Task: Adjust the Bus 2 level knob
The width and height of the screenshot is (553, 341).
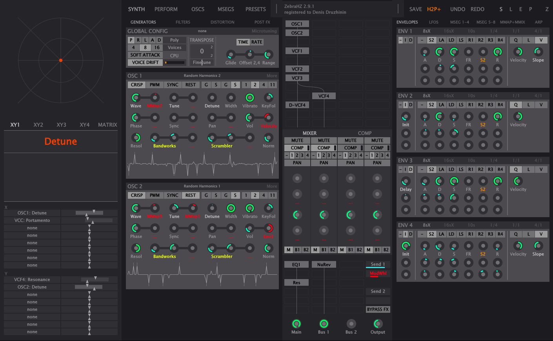Action: pos(351,324)
